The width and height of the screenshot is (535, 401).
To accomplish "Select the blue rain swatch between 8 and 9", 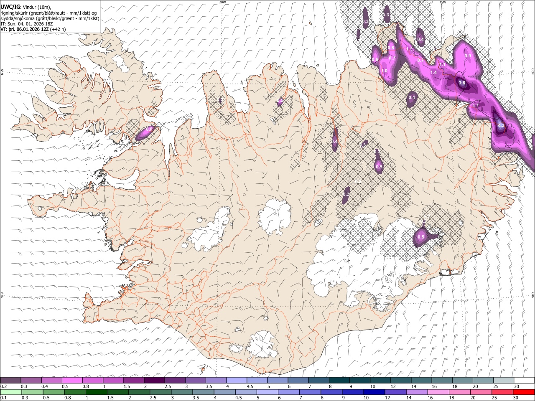I will click(331, 392).
